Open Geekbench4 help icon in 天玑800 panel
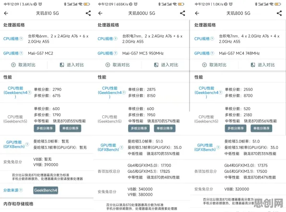Viewport: 286px width, 212px height. click(221, 92)
